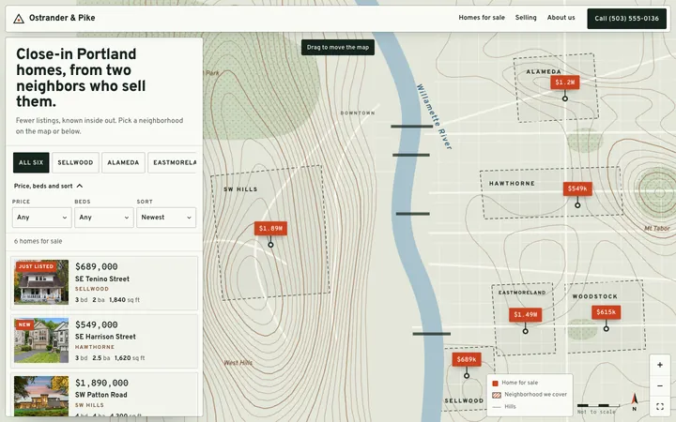Click the Sellwood tag under Tenino listing
This screenshot has height=422, width=676.
(x=92, y=289)
